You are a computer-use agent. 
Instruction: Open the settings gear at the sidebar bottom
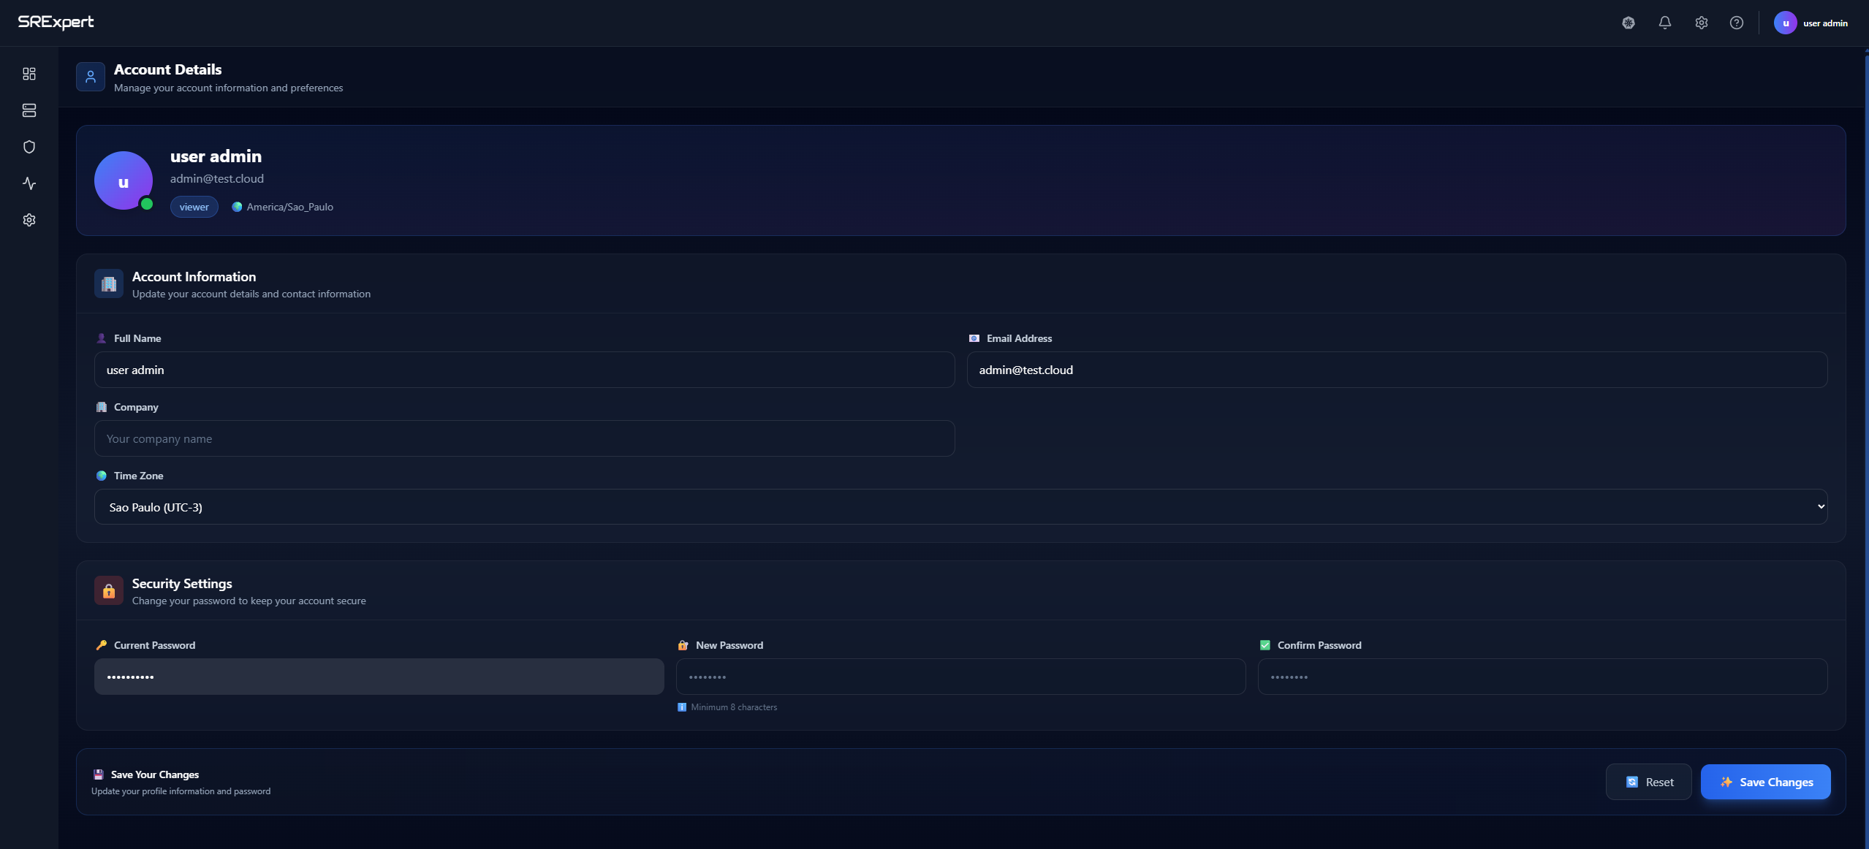click(29, 219)
